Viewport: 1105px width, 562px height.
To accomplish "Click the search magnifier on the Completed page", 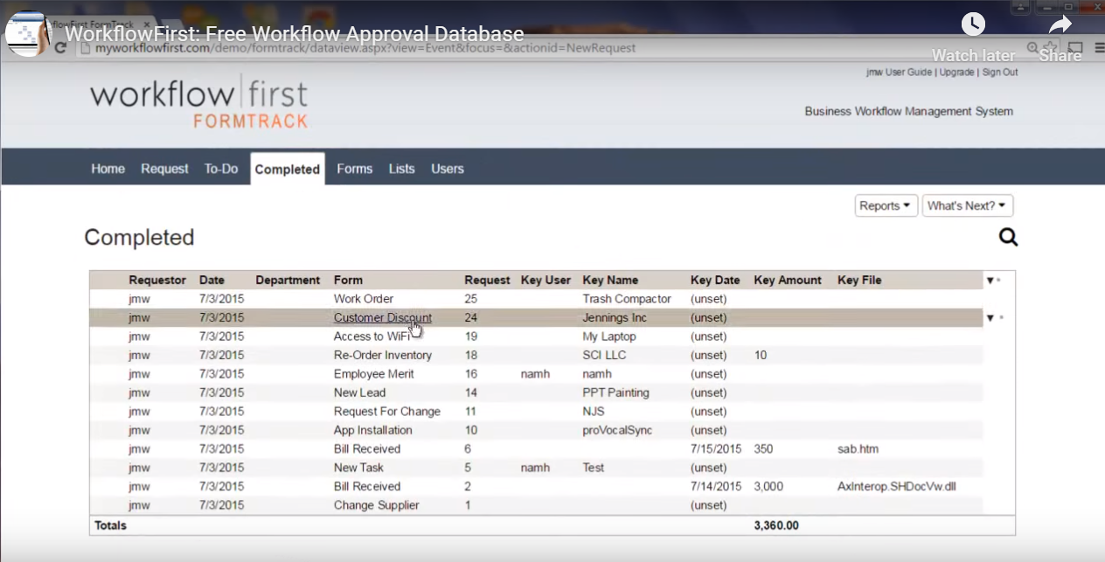I will point(1008,237).
